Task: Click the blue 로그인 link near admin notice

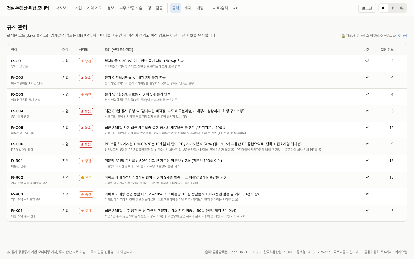Action: coord(402,36)
